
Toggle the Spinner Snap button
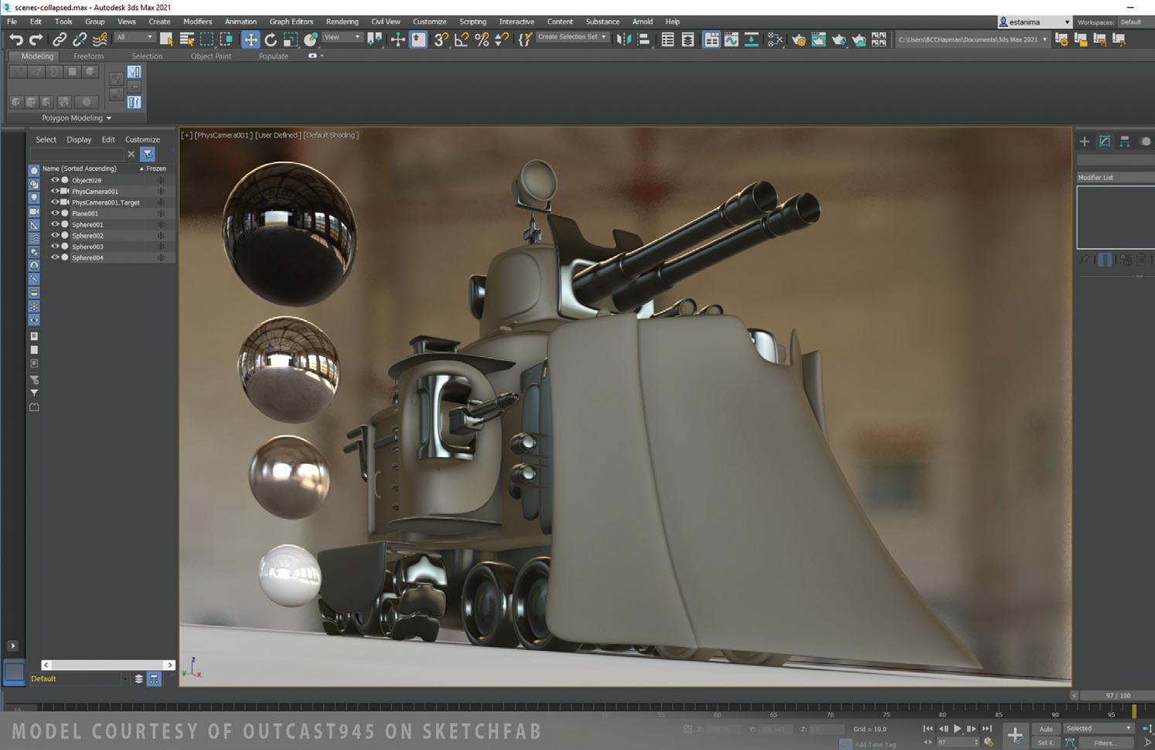click(502, 39)
